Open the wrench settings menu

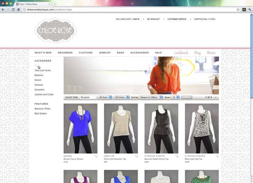[250, 9]
